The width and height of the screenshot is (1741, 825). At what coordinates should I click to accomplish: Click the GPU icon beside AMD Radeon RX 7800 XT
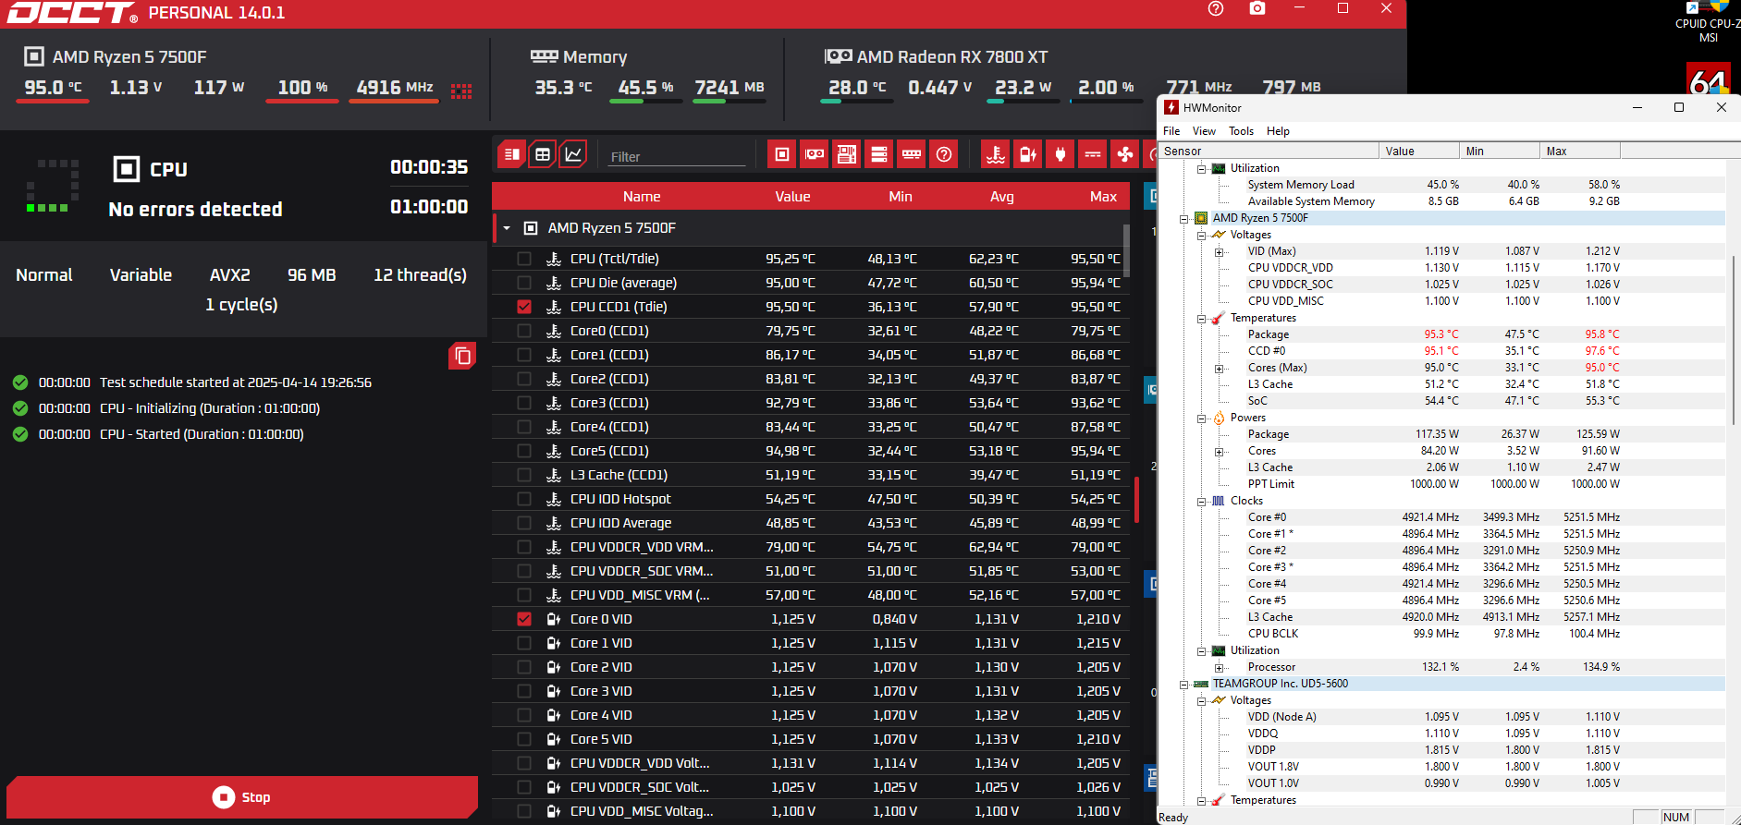[838, 56]
